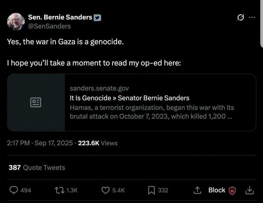
Task: Click the red shield lock icon
Action: click(233, 191)
